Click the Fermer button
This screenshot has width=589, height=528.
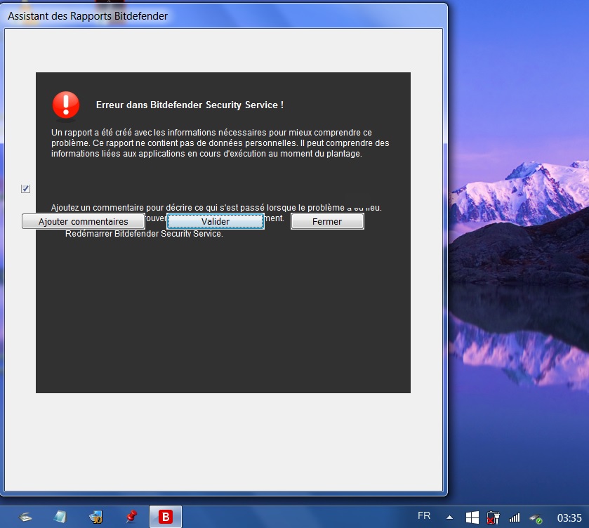click(x=327, y=221)
